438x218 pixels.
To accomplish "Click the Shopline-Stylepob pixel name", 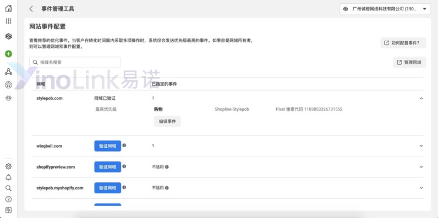I will pyautogui.click(x=232, y=109).
